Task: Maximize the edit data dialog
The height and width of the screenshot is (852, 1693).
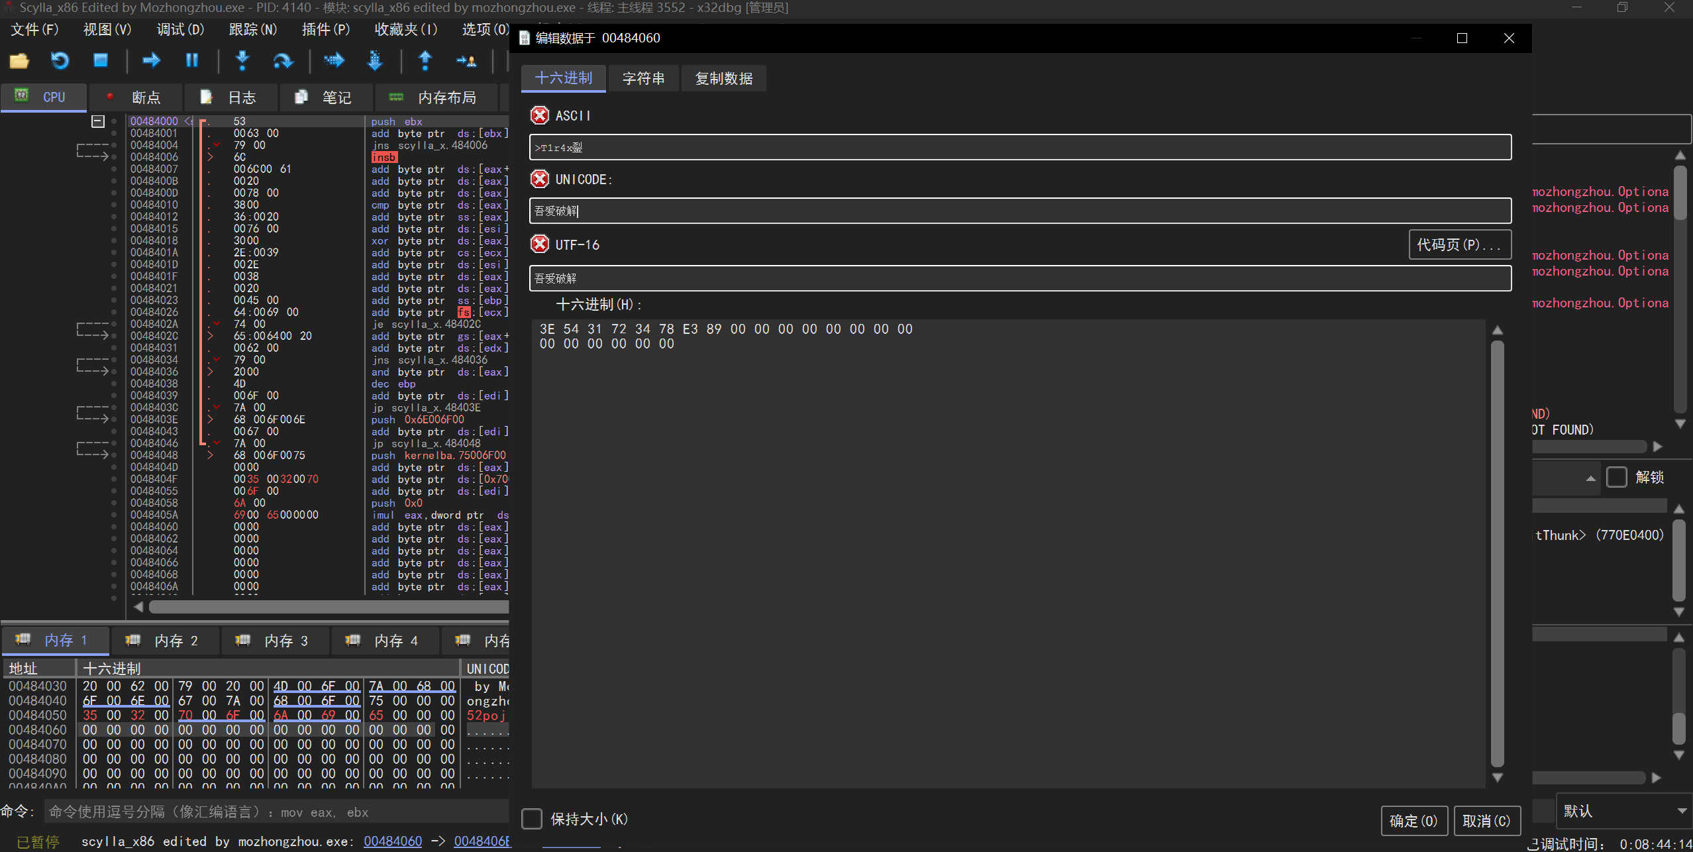Action: 1462,38
